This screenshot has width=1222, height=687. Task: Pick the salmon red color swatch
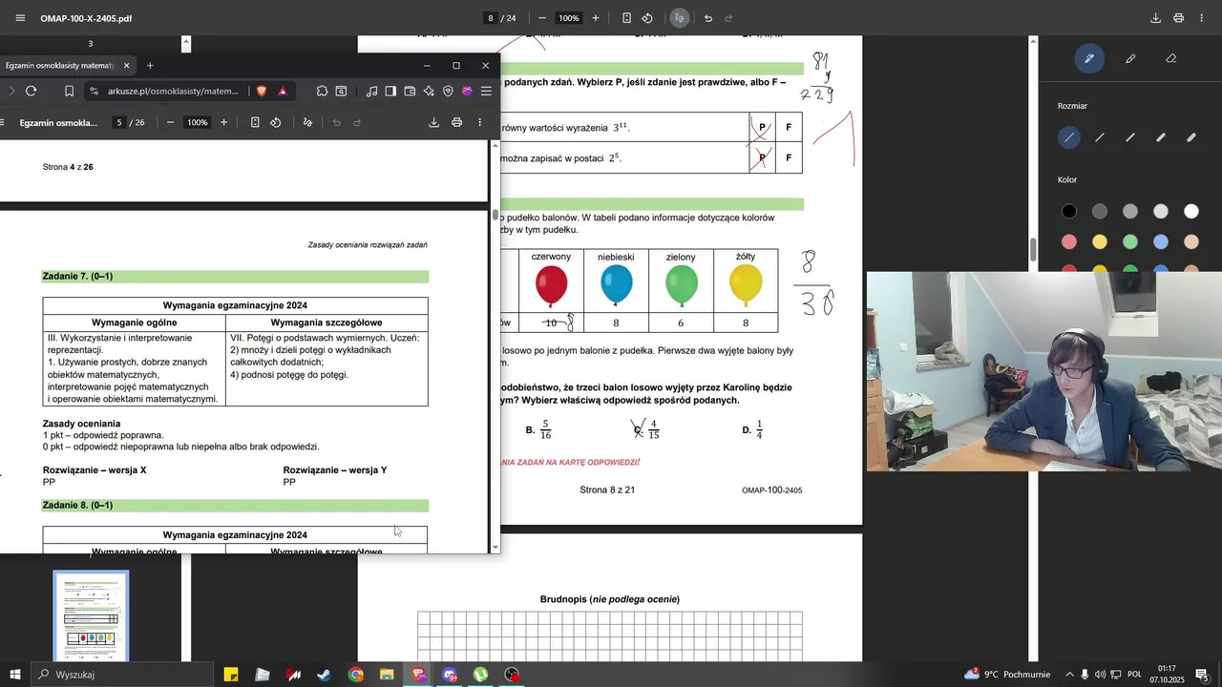[x=1069, y=241]
